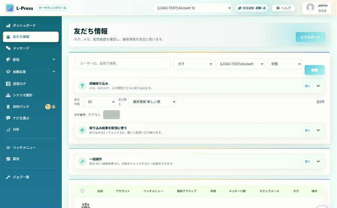This screenshot has width=337, height=208.
Task: Click the auto-reply loop icon
Action: pyautogui.click(x=8, y=72)
